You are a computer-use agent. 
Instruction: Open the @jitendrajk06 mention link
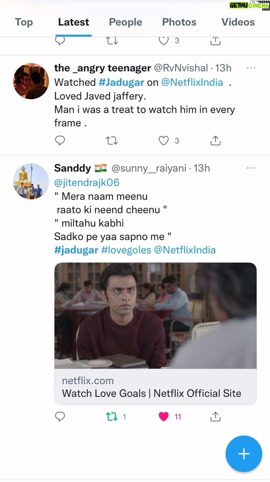[87, 183]
